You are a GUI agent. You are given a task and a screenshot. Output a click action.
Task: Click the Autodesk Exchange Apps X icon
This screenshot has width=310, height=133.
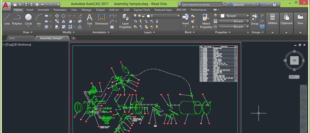(258, 4)
